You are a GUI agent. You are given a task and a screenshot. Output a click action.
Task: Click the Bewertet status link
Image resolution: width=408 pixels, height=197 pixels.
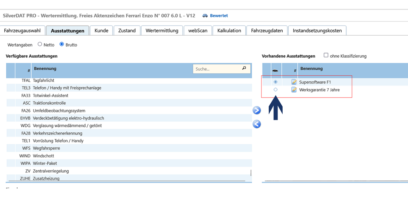(219, 15)
